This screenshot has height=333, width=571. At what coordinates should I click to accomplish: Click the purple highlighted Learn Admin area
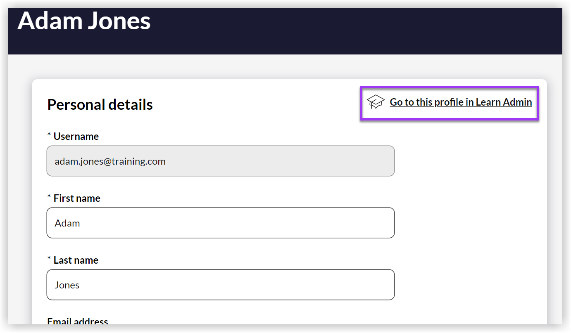click(450, 103)
